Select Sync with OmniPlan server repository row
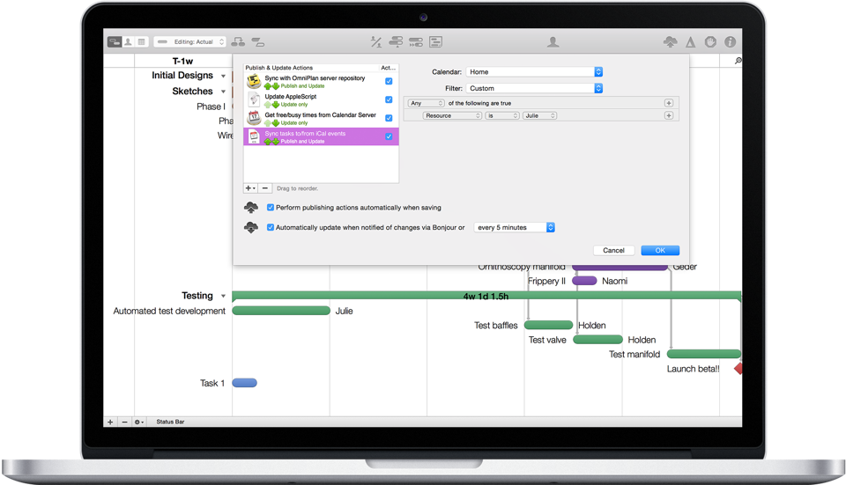This screenshot has width=846, height=485. coord(321,81)
